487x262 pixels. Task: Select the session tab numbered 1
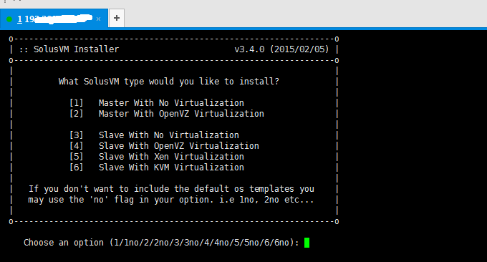click(x=54, y=19)
